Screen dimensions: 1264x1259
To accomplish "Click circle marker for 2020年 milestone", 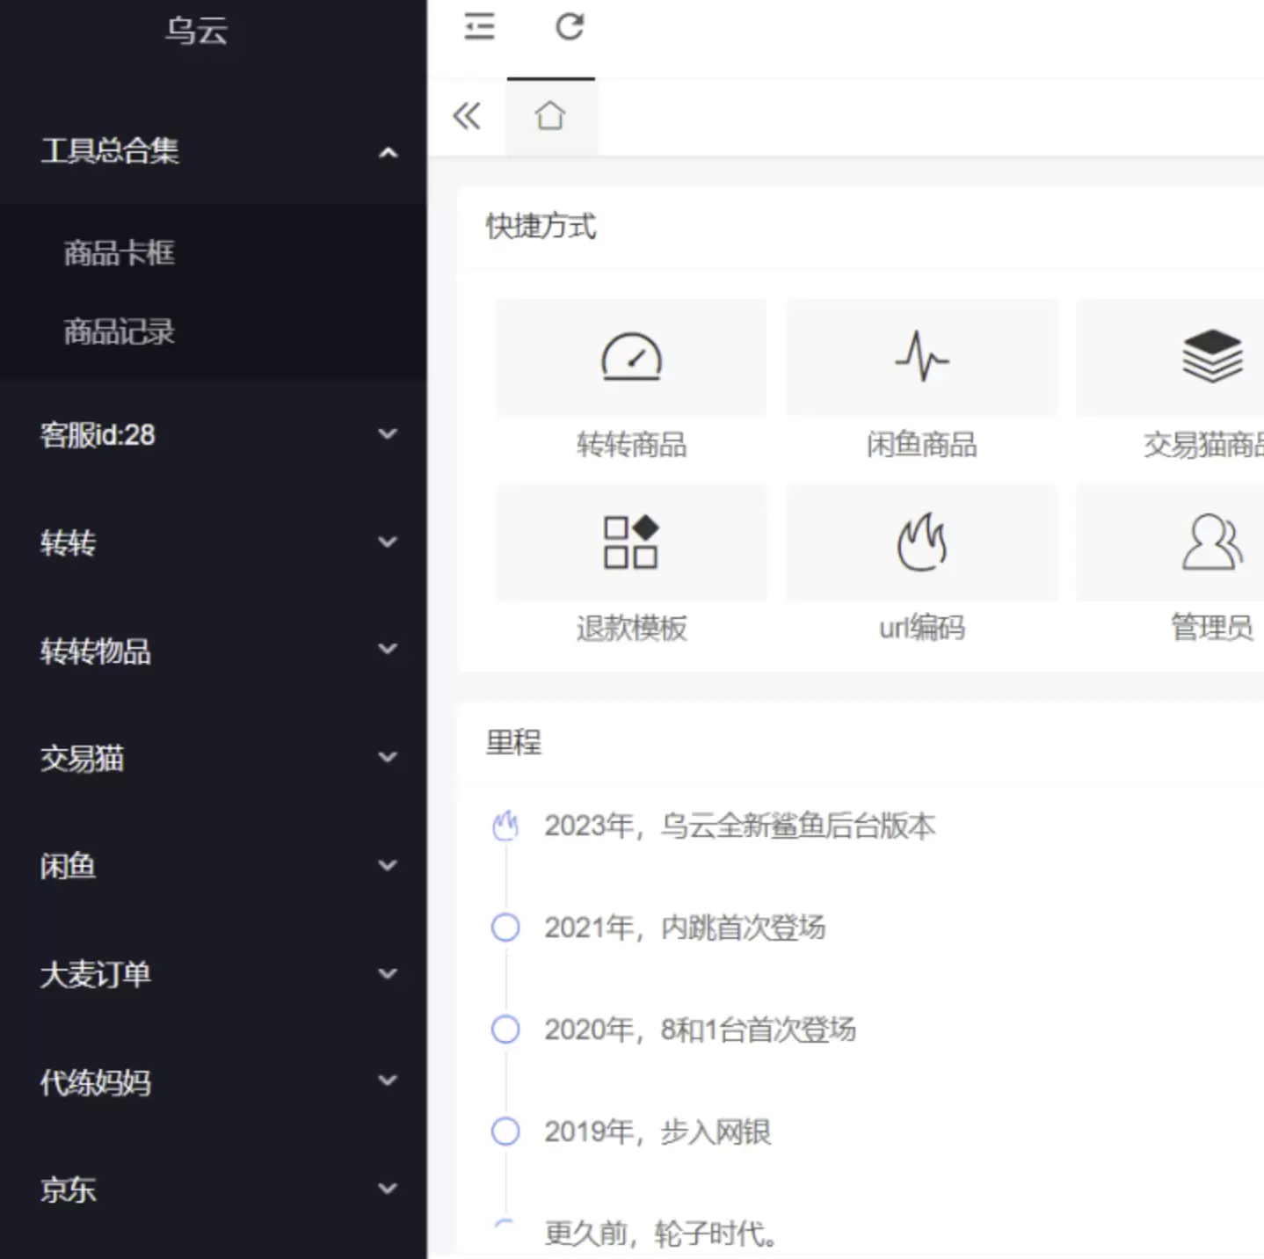I will click(x=505, y=1030).
